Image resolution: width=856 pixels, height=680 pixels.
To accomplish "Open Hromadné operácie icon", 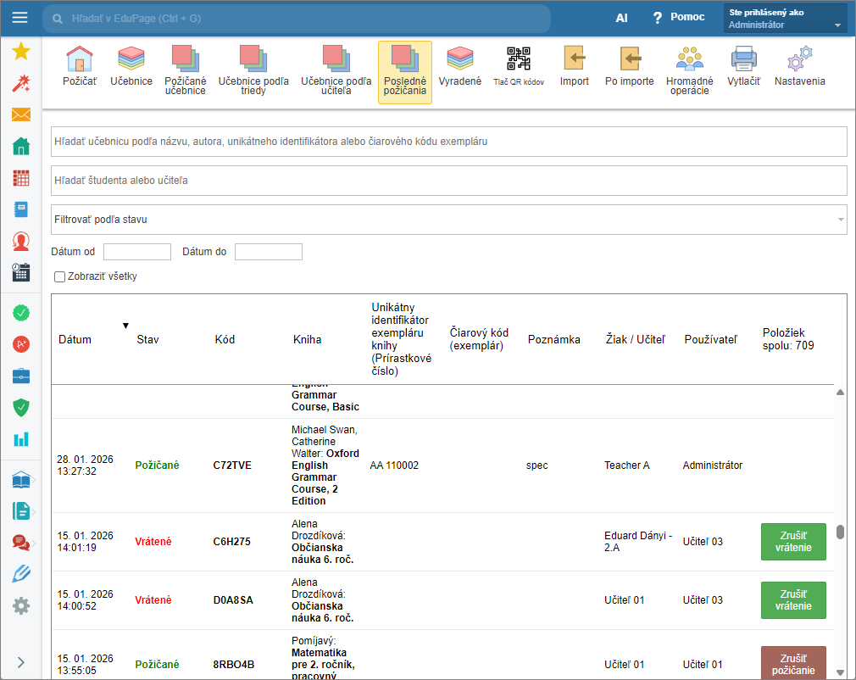I will [x=689, y=68].
